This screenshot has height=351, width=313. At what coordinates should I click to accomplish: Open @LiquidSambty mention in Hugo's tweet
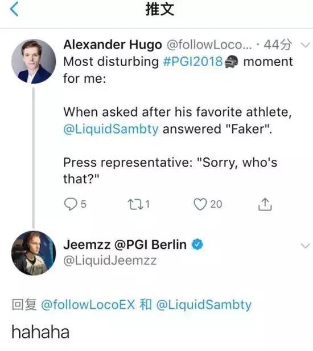coord(111,129)
